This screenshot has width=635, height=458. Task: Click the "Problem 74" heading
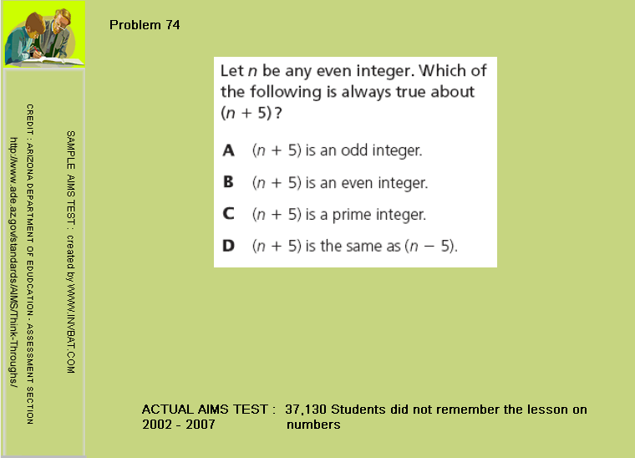point(145,25)
